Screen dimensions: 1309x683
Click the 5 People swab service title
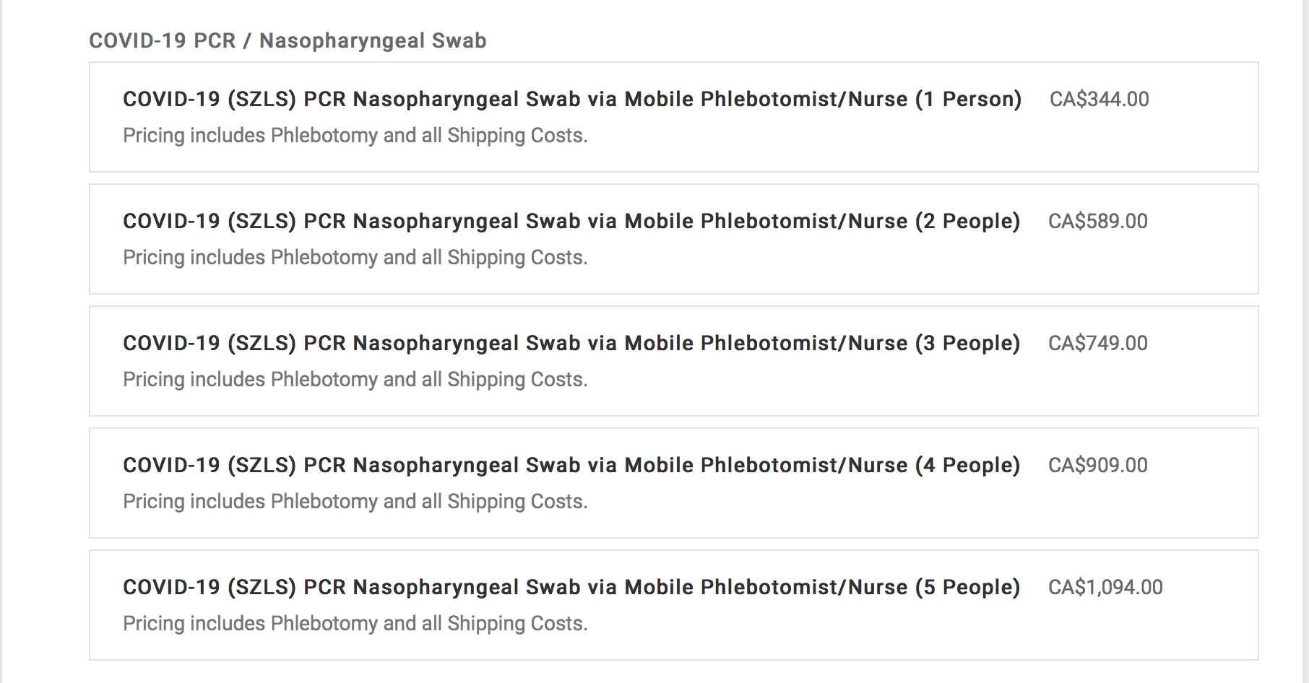pyautogui.click(x=571, y=587)
